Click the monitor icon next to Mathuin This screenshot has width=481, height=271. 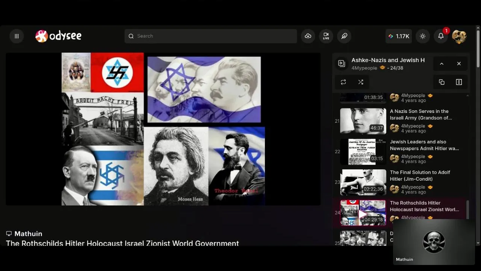[x=9, y=234]
